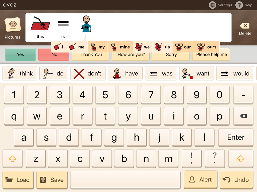This screenshot has width=257, height=192.
Task: Tap the letter u key
Action: coord(151,116)
